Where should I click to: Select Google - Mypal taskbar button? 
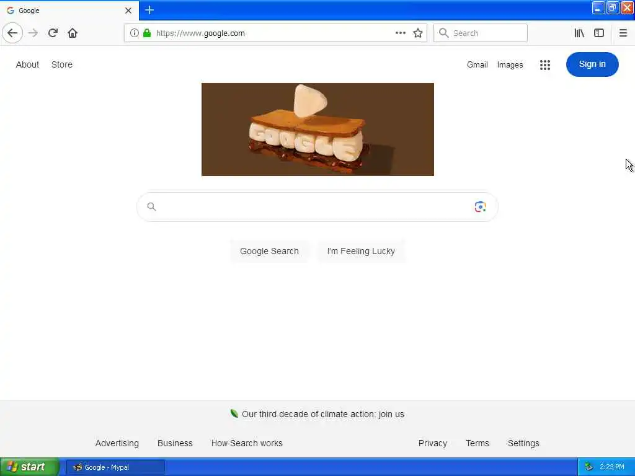[x=115, y=467]
